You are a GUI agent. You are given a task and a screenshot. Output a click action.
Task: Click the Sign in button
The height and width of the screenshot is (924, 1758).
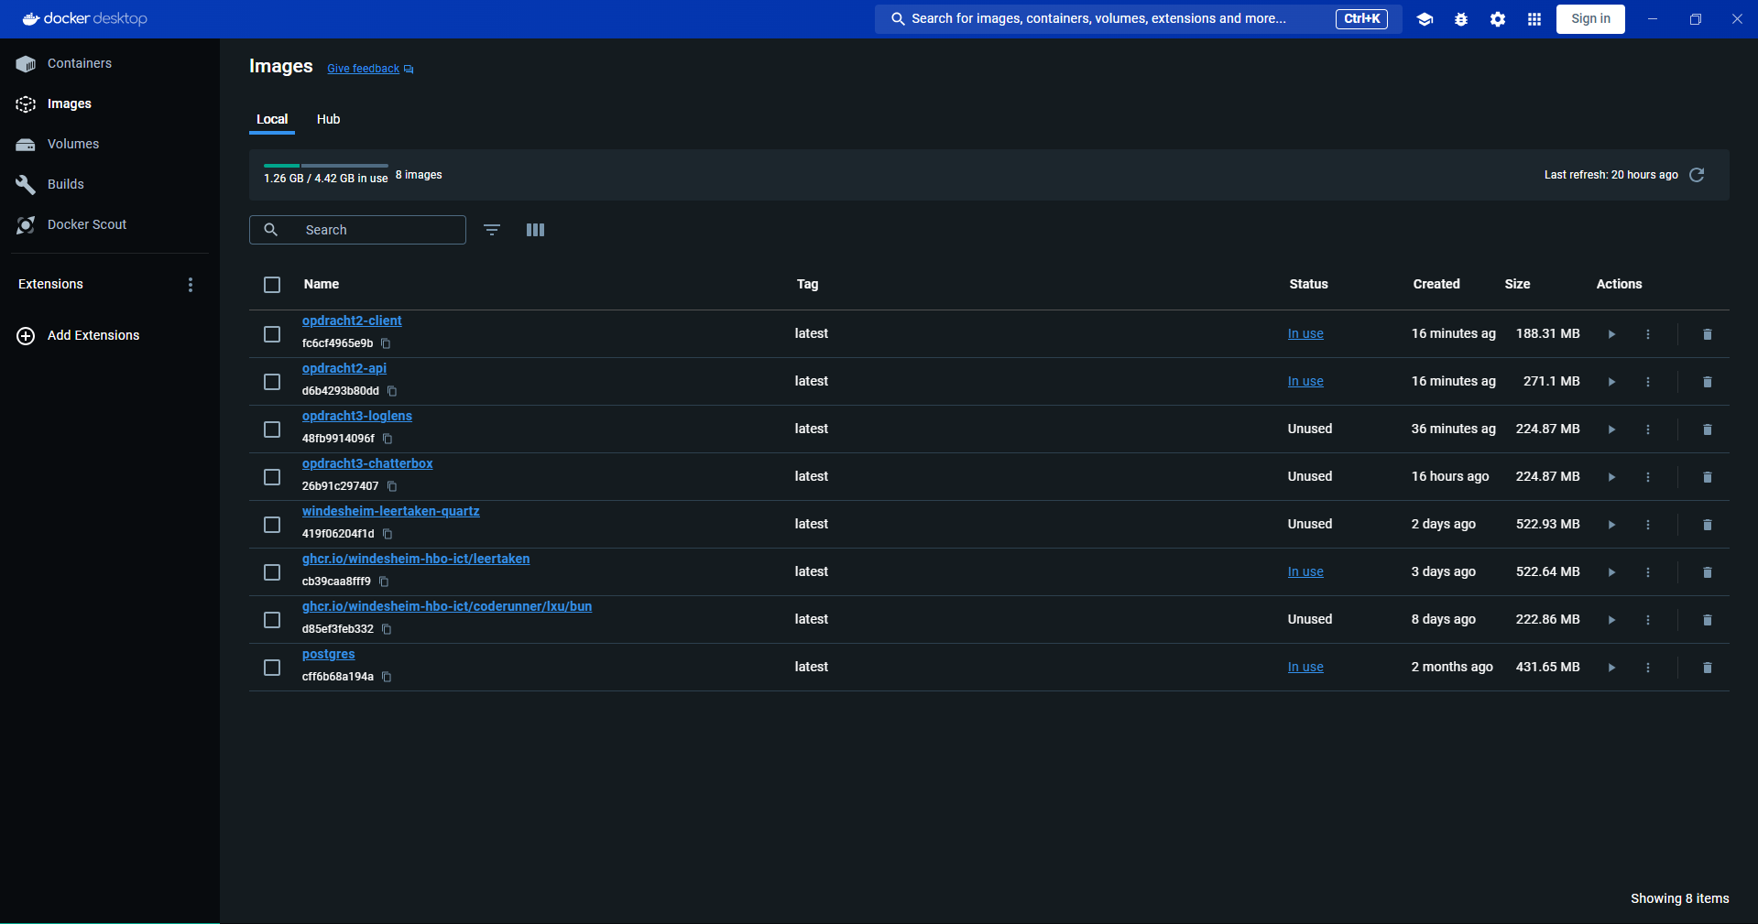(1590, 19)
